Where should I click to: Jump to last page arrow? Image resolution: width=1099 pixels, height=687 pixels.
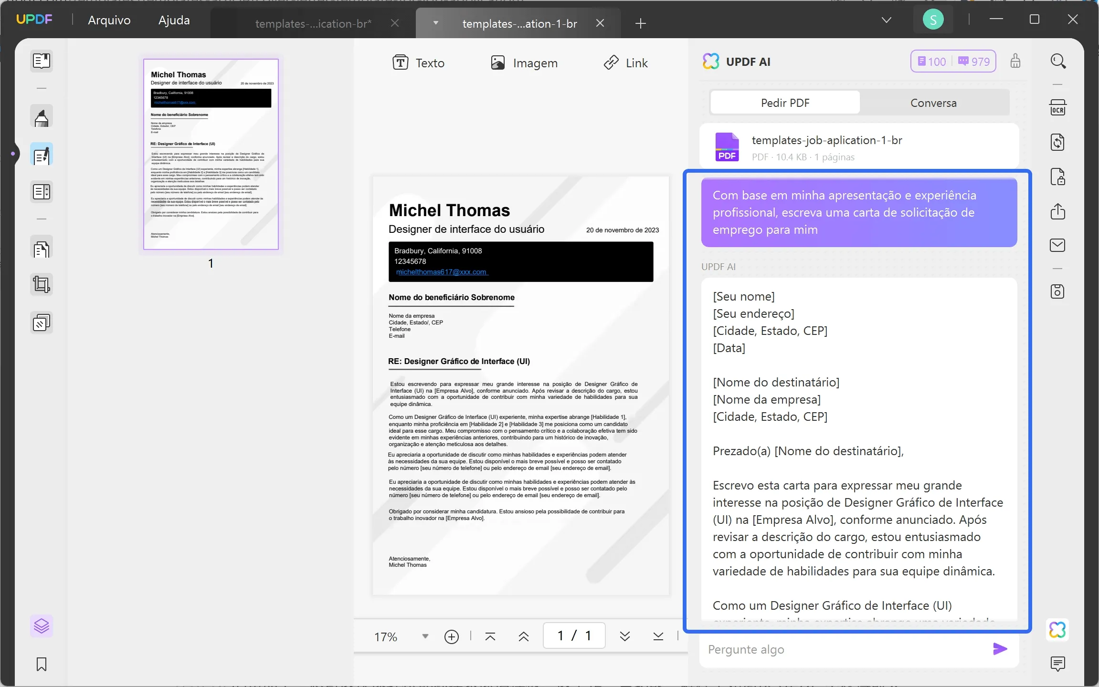click(x=658, y=636)
